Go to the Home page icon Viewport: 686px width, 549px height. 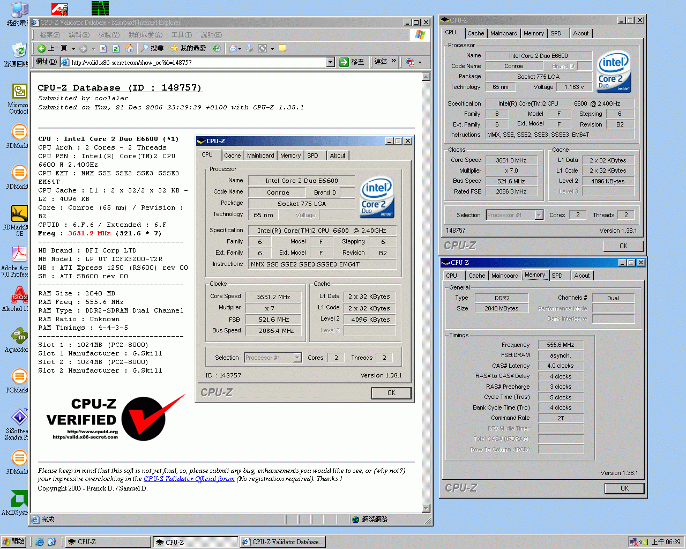point(129,48)
